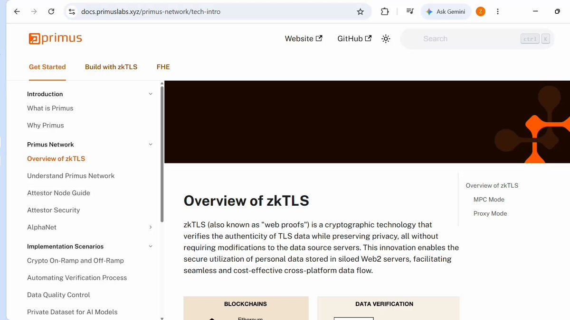Open the browser extensions puzzle icon
Screen dimensions: 570x320
tap(385, 12)
